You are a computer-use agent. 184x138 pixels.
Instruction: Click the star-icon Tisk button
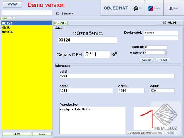[138, 8]
